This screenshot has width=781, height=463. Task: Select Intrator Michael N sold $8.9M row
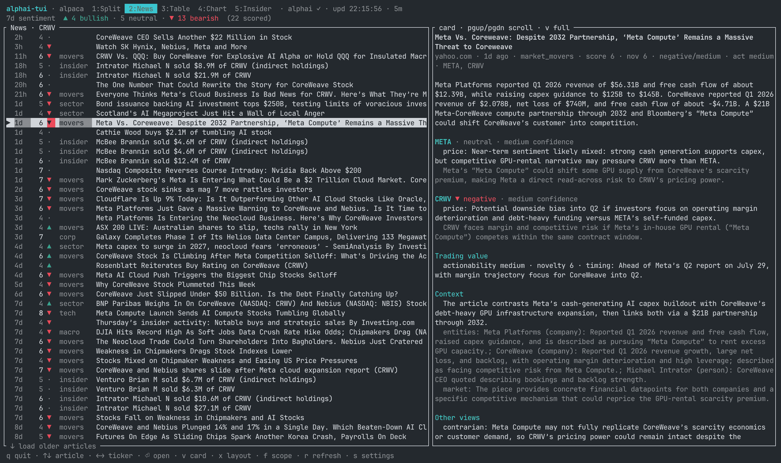217,66
